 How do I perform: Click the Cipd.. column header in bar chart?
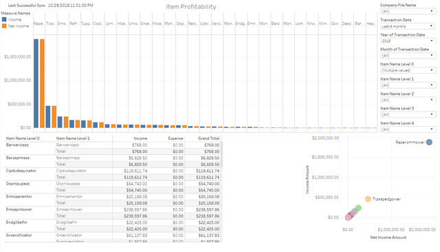pos(98,23)
